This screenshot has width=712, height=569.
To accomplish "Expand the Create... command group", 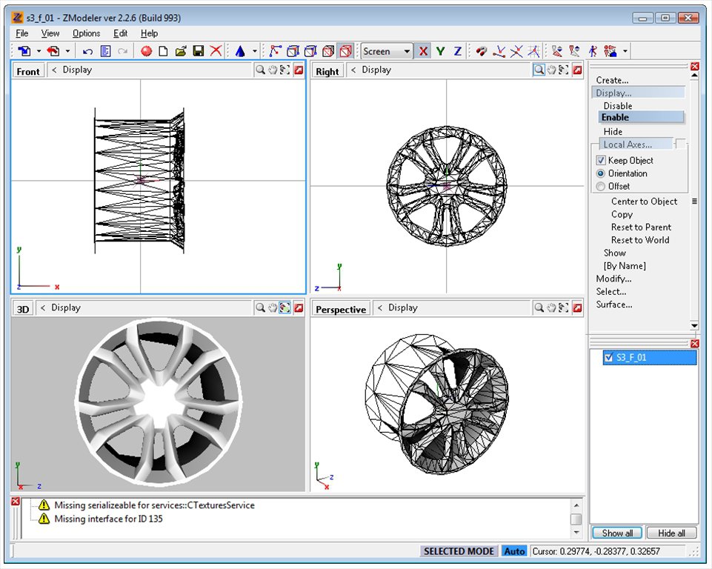I will click(612, 80).
